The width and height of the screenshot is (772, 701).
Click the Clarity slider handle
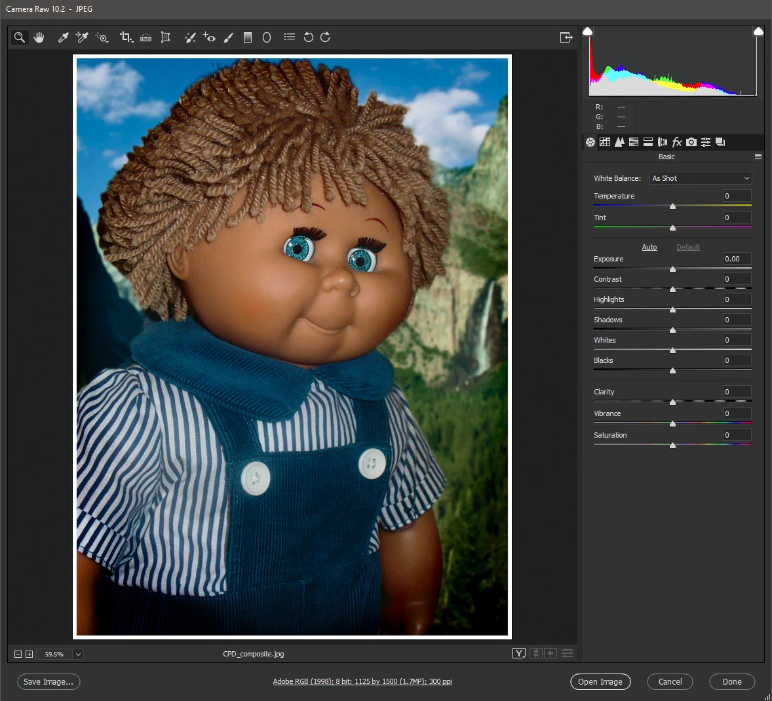click(672, 402)
